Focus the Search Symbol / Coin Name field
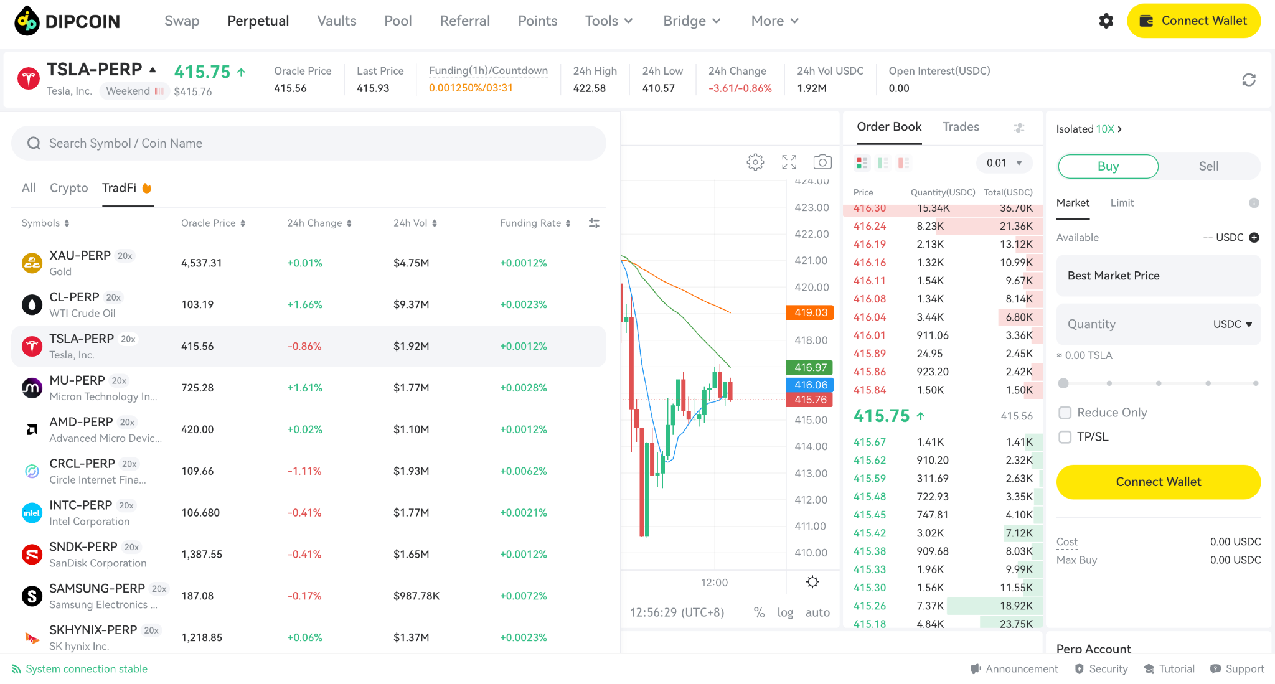Viewport: 1275px width, 684px height. click(309, 143)
